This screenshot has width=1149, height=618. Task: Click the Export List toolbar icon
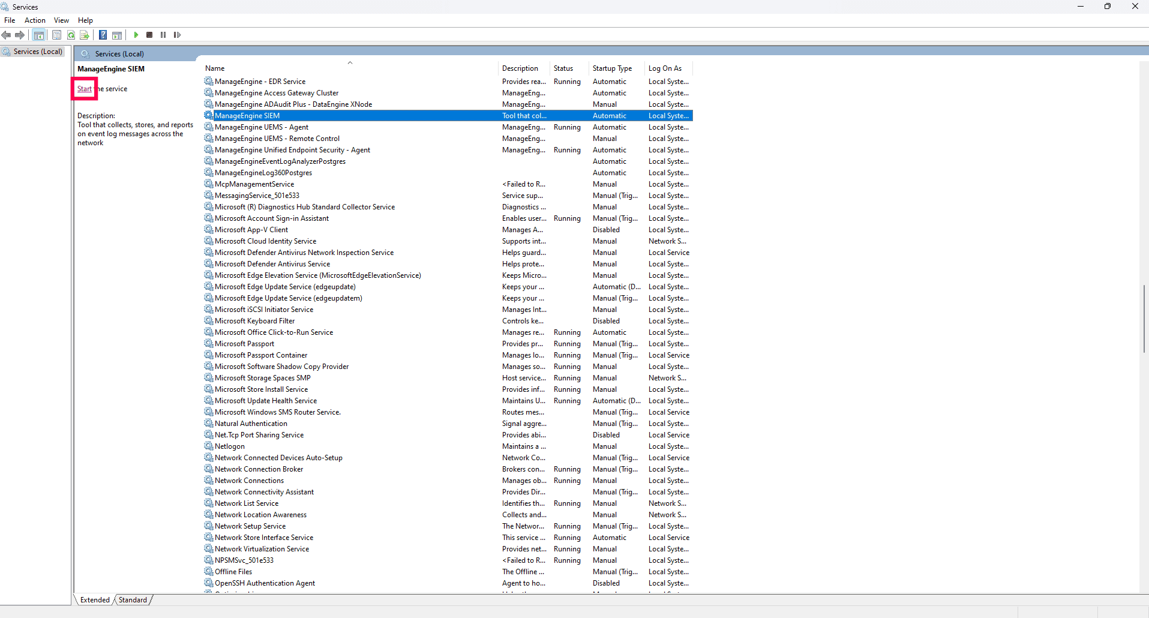pyautogui.click(x=85, y=35)
